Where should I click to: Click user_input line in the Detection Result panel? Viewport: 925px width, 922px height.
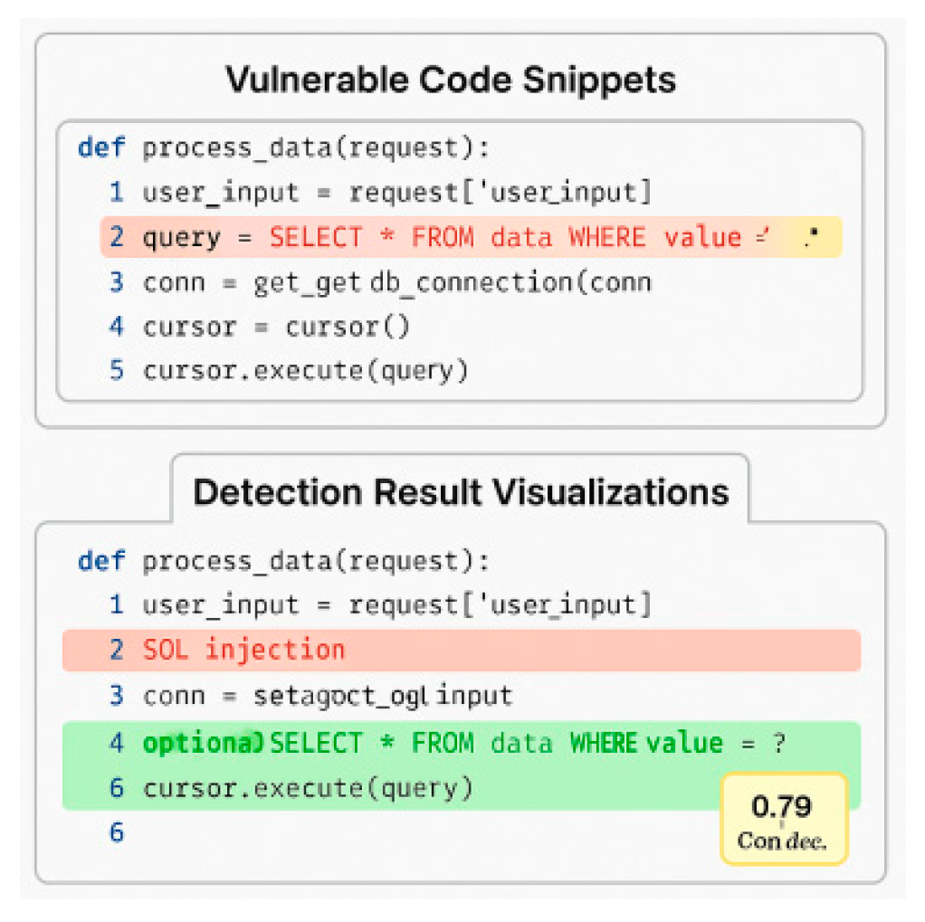[396, 604]
